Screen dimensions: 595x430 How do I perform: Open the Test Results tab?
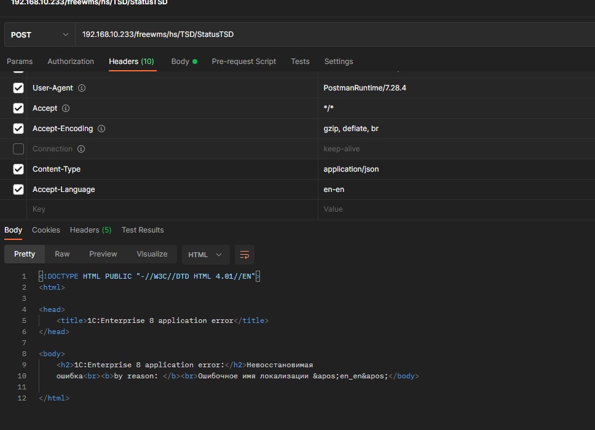(x=143, y=230)
